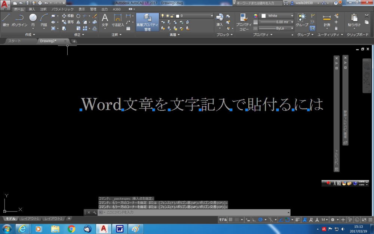
Task: Toggle grid display in the status bar
Action: (x=231, y=220)
